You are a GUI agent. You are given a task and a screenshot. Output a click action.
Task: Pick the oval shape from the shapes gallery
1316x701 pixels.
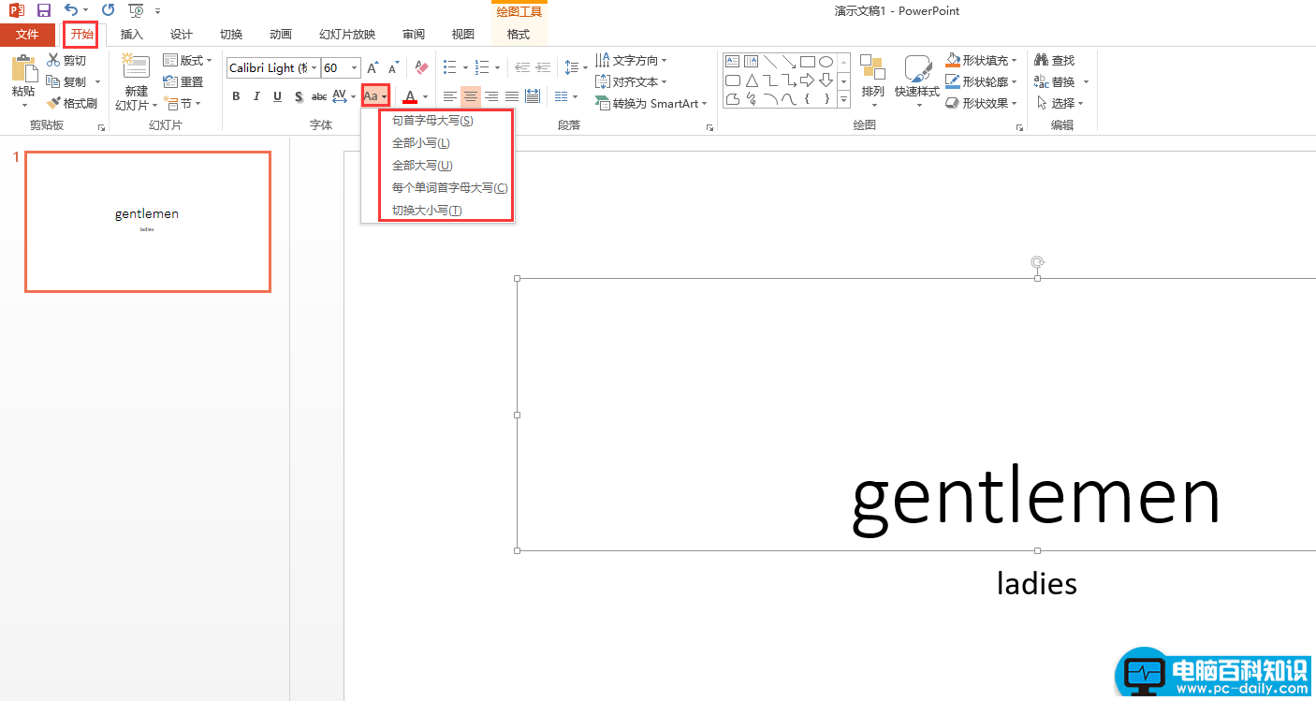(x=826, y=62)
